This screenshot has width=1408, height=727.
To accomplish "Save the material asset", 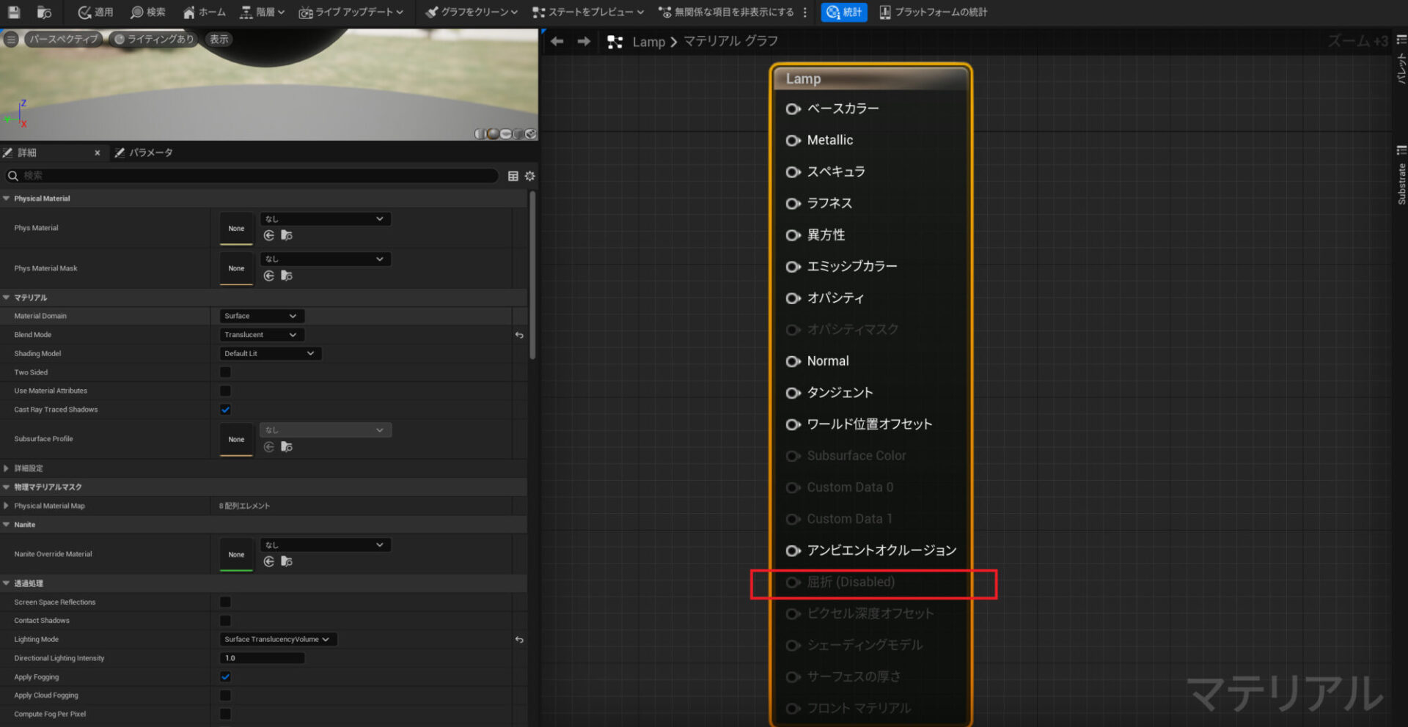I will tap(13, 12).
